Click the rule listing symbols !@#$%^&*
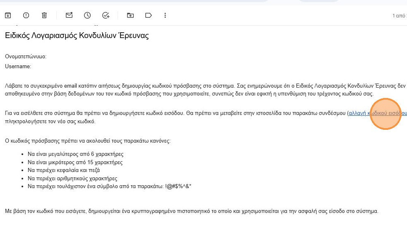 tap(109, 186)
